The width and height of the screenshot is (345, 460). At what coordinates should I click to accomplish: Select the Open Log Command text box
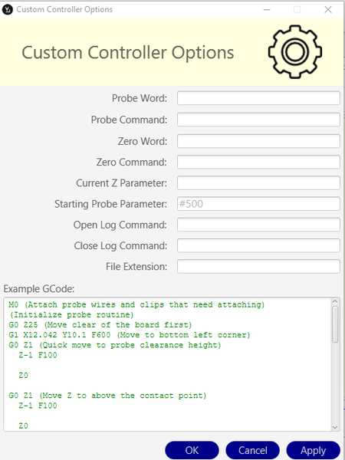(258, 225)
